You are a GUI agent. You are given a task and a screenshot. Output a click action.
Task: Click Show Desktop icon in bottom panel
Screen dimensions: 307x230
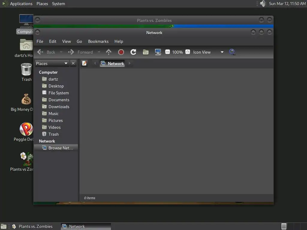[4, 226]
